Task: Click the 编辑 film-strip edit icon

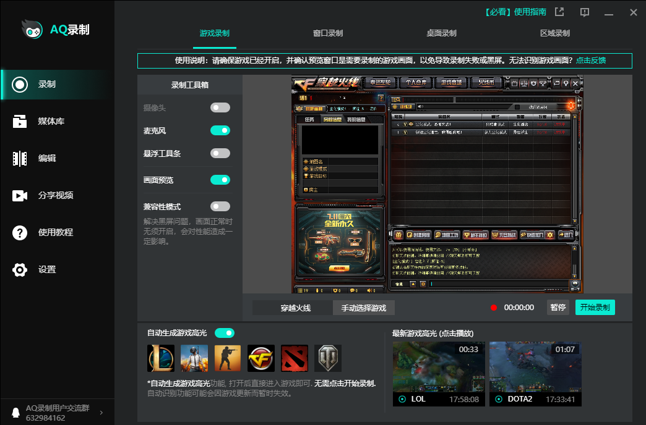Action: [x=20, y=158]
